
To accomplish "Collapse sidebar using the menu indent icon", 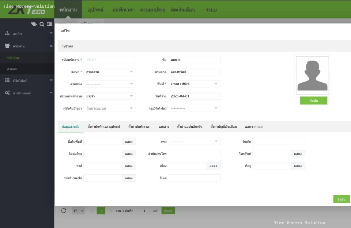I will [50, 24].
